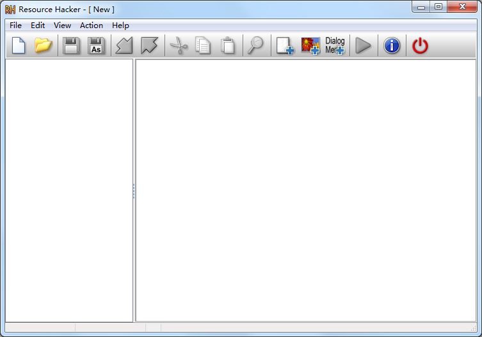Open a file with the folder icon
This screenshot has width=482, height=337.
point(44,45)
